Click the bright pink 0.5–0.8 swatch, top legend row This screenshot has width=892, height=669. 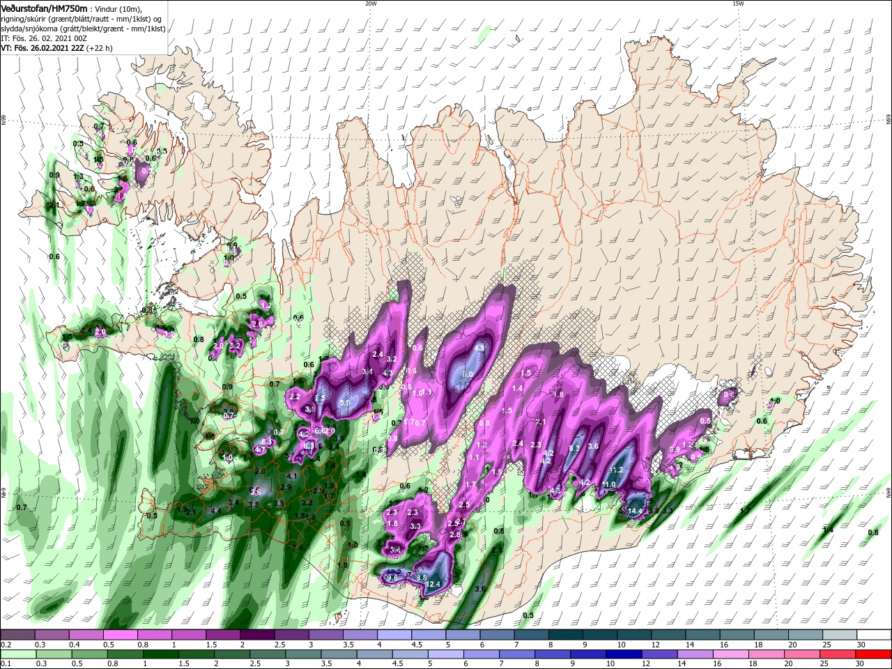[x=120, y=635]
